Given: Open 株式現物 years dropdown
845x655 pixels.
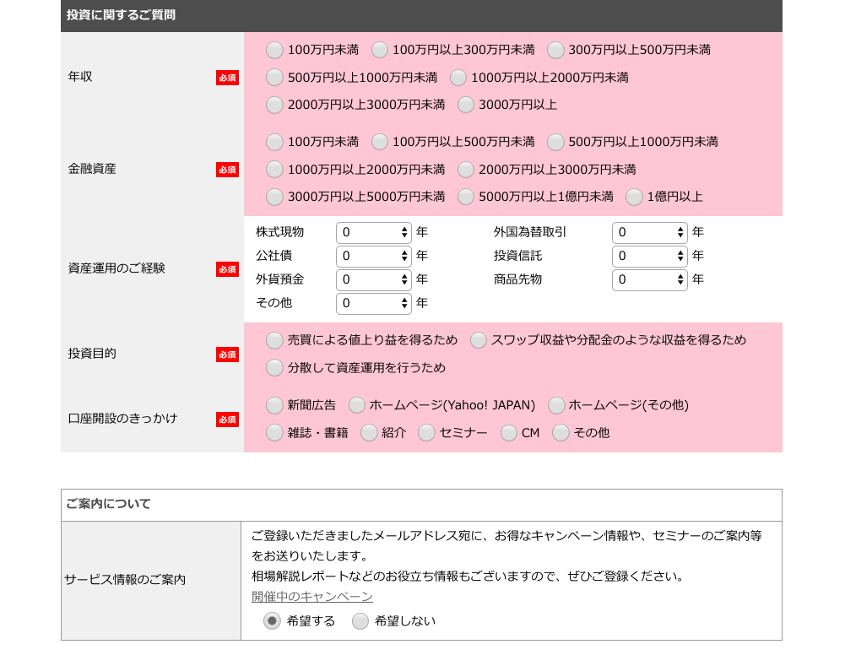Looking at the screenshot, I should coord(373,232).
